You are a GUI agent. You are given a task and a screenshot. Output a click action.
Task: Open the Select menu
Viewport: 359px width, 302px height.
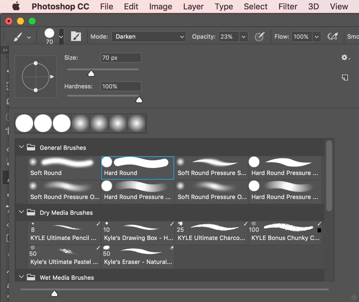coord(256,6)
